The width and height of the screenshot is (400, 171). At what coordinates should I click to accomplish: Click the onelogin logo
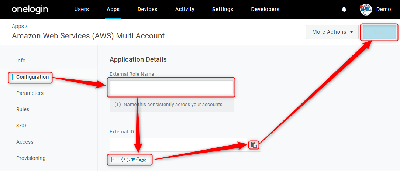[x=30, y=10]
